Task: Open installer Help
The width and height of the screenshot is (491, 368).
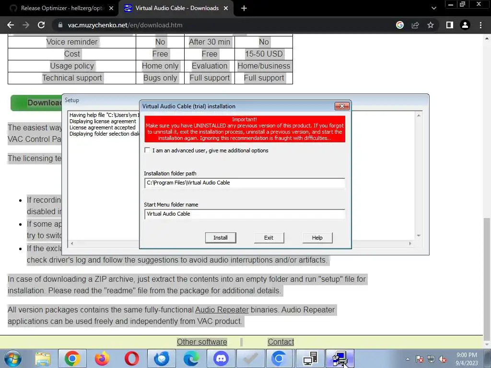Action: [317, 238]
